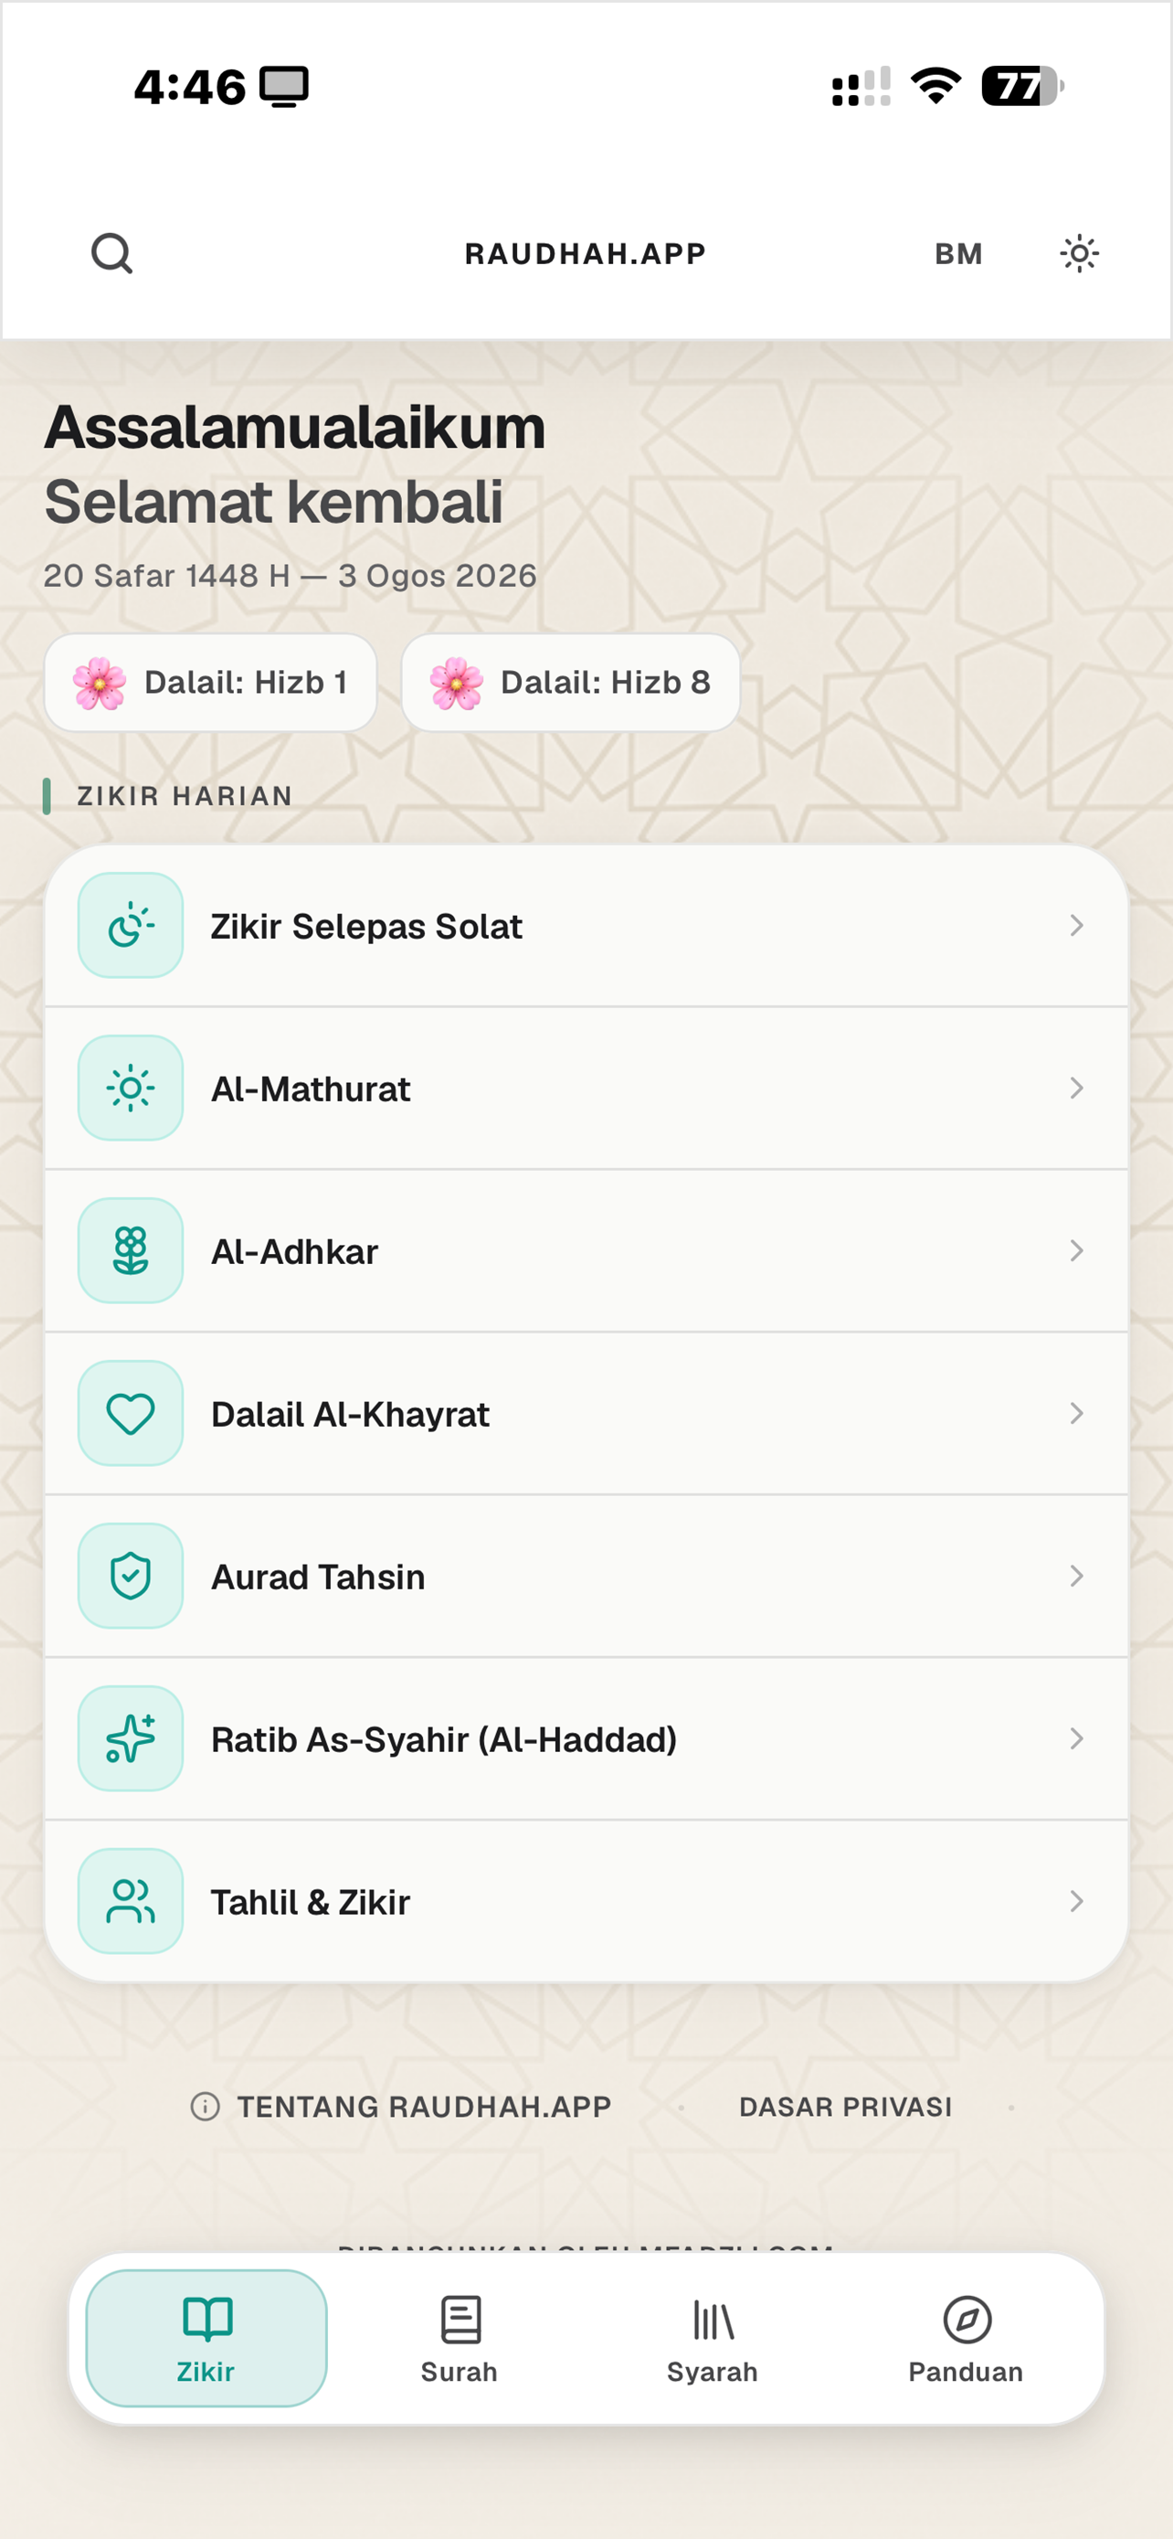Viewport: 1173px width, 2539px height.
Task: Tap the heart icon for Dalail Al-Khayrat
Action: 131,1413
